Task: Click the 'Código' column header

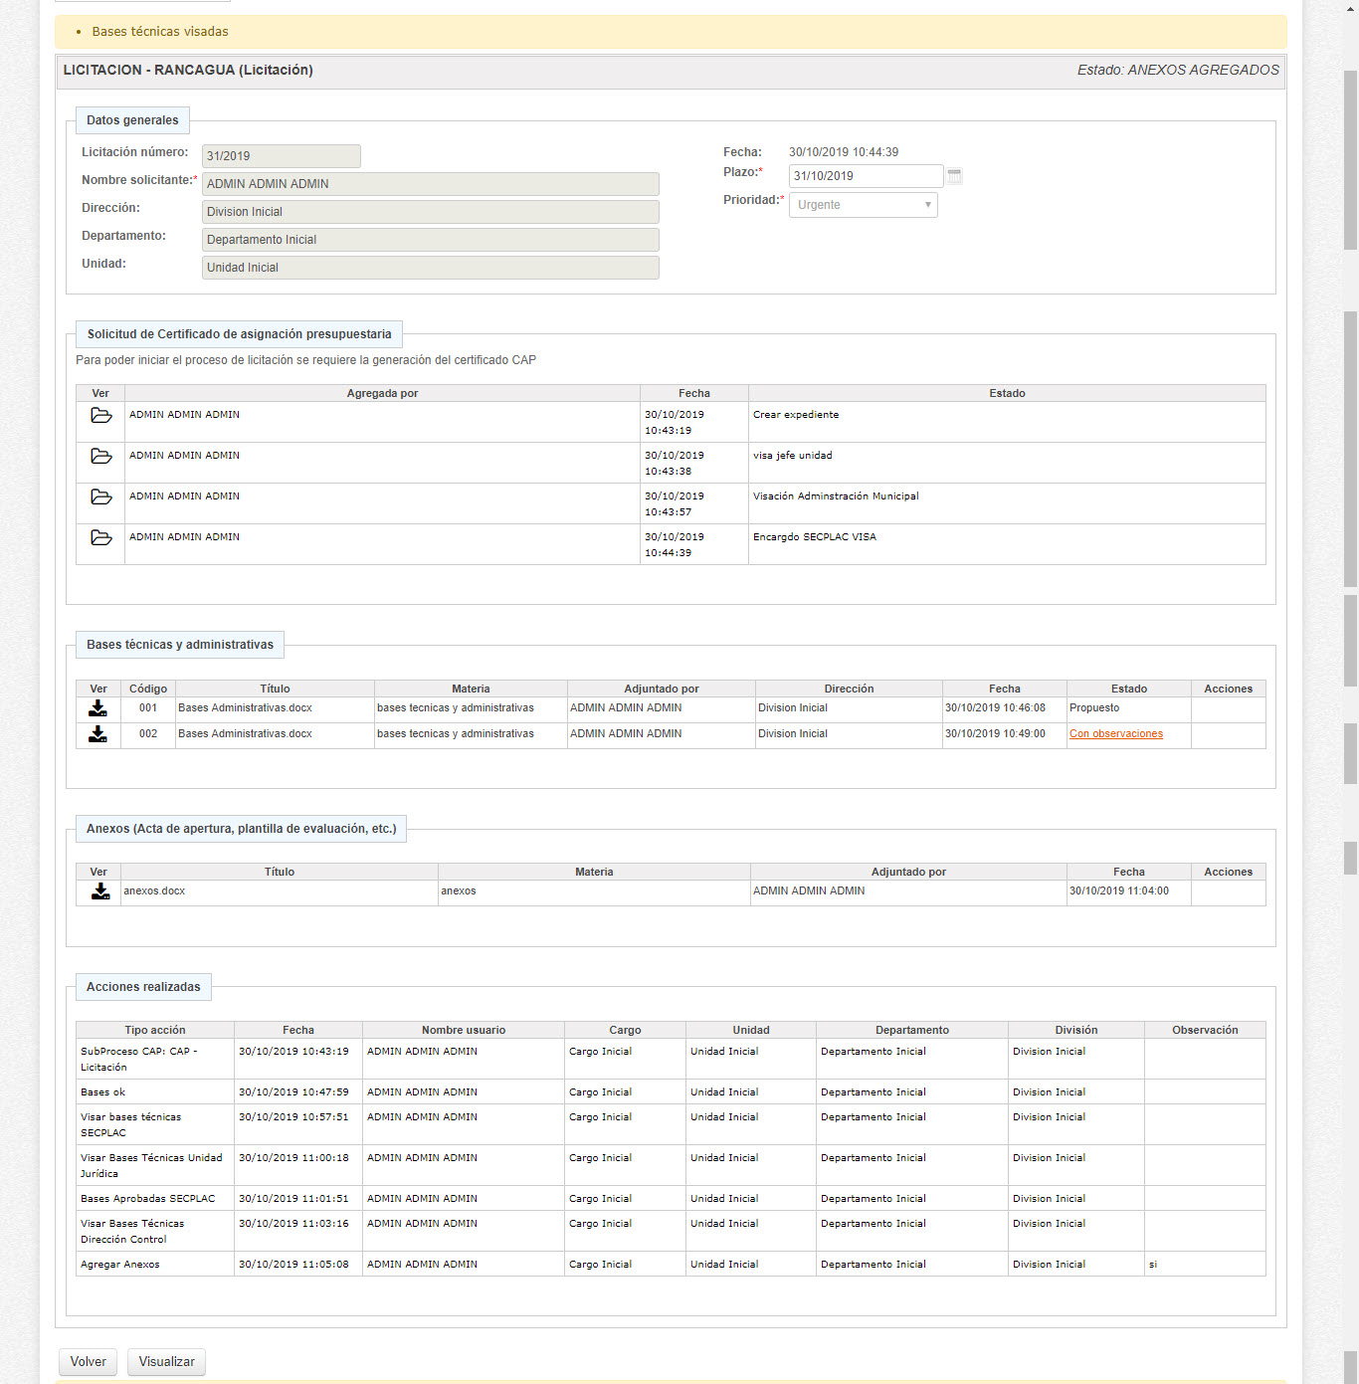Action: click(x=148, y=690)
